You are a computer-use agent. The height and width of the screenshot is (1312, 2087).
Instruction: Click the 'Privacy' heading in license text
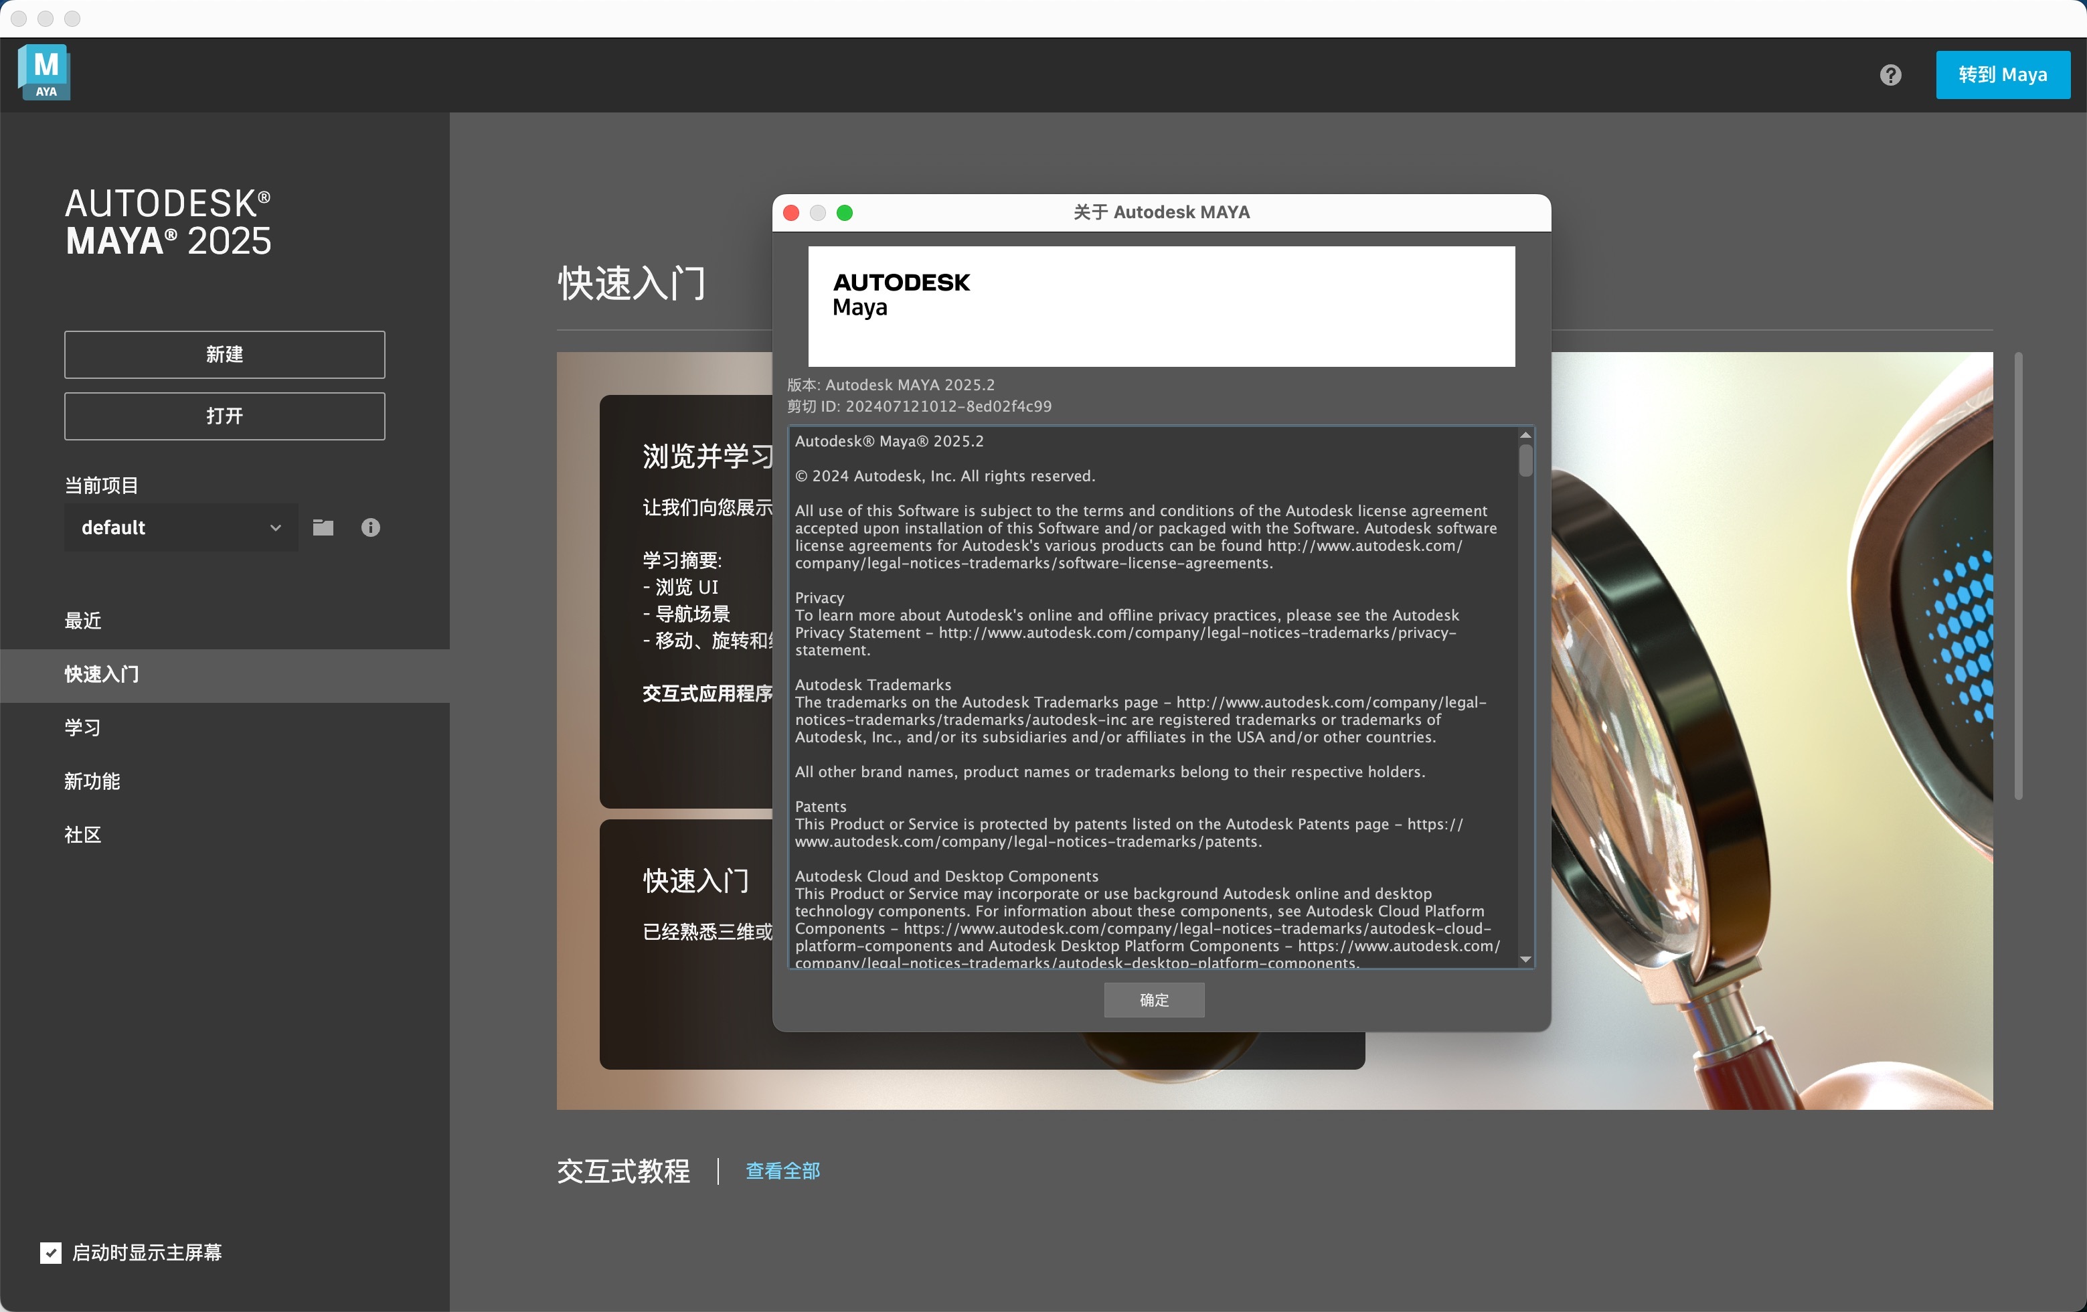pyautogui.click(x=819, y=598)
